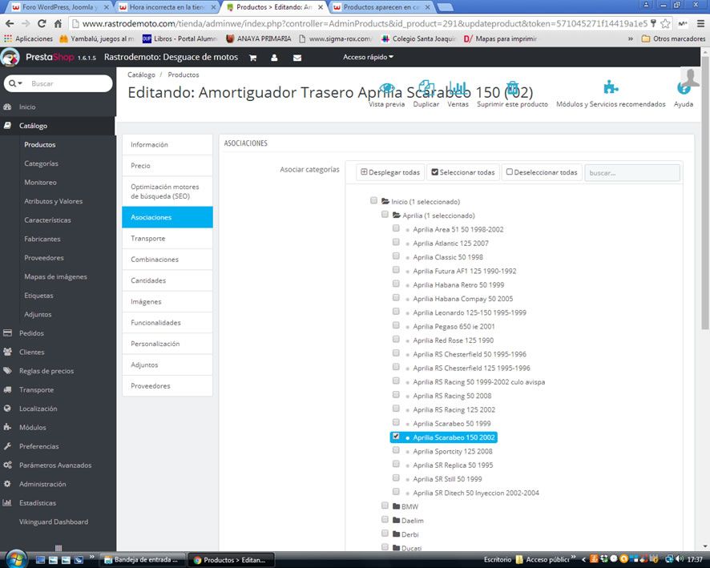Open Vikinguard Dashboard sidebar link
The height and width of the screenshot is (568, 710).
coord(54,522)
